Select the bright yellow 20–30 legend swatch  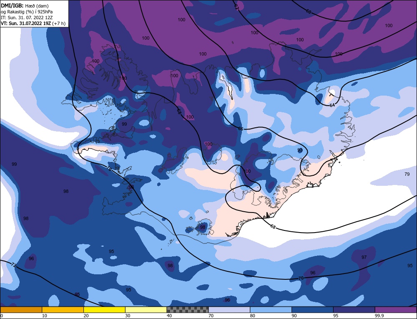(x=104, y=310)
